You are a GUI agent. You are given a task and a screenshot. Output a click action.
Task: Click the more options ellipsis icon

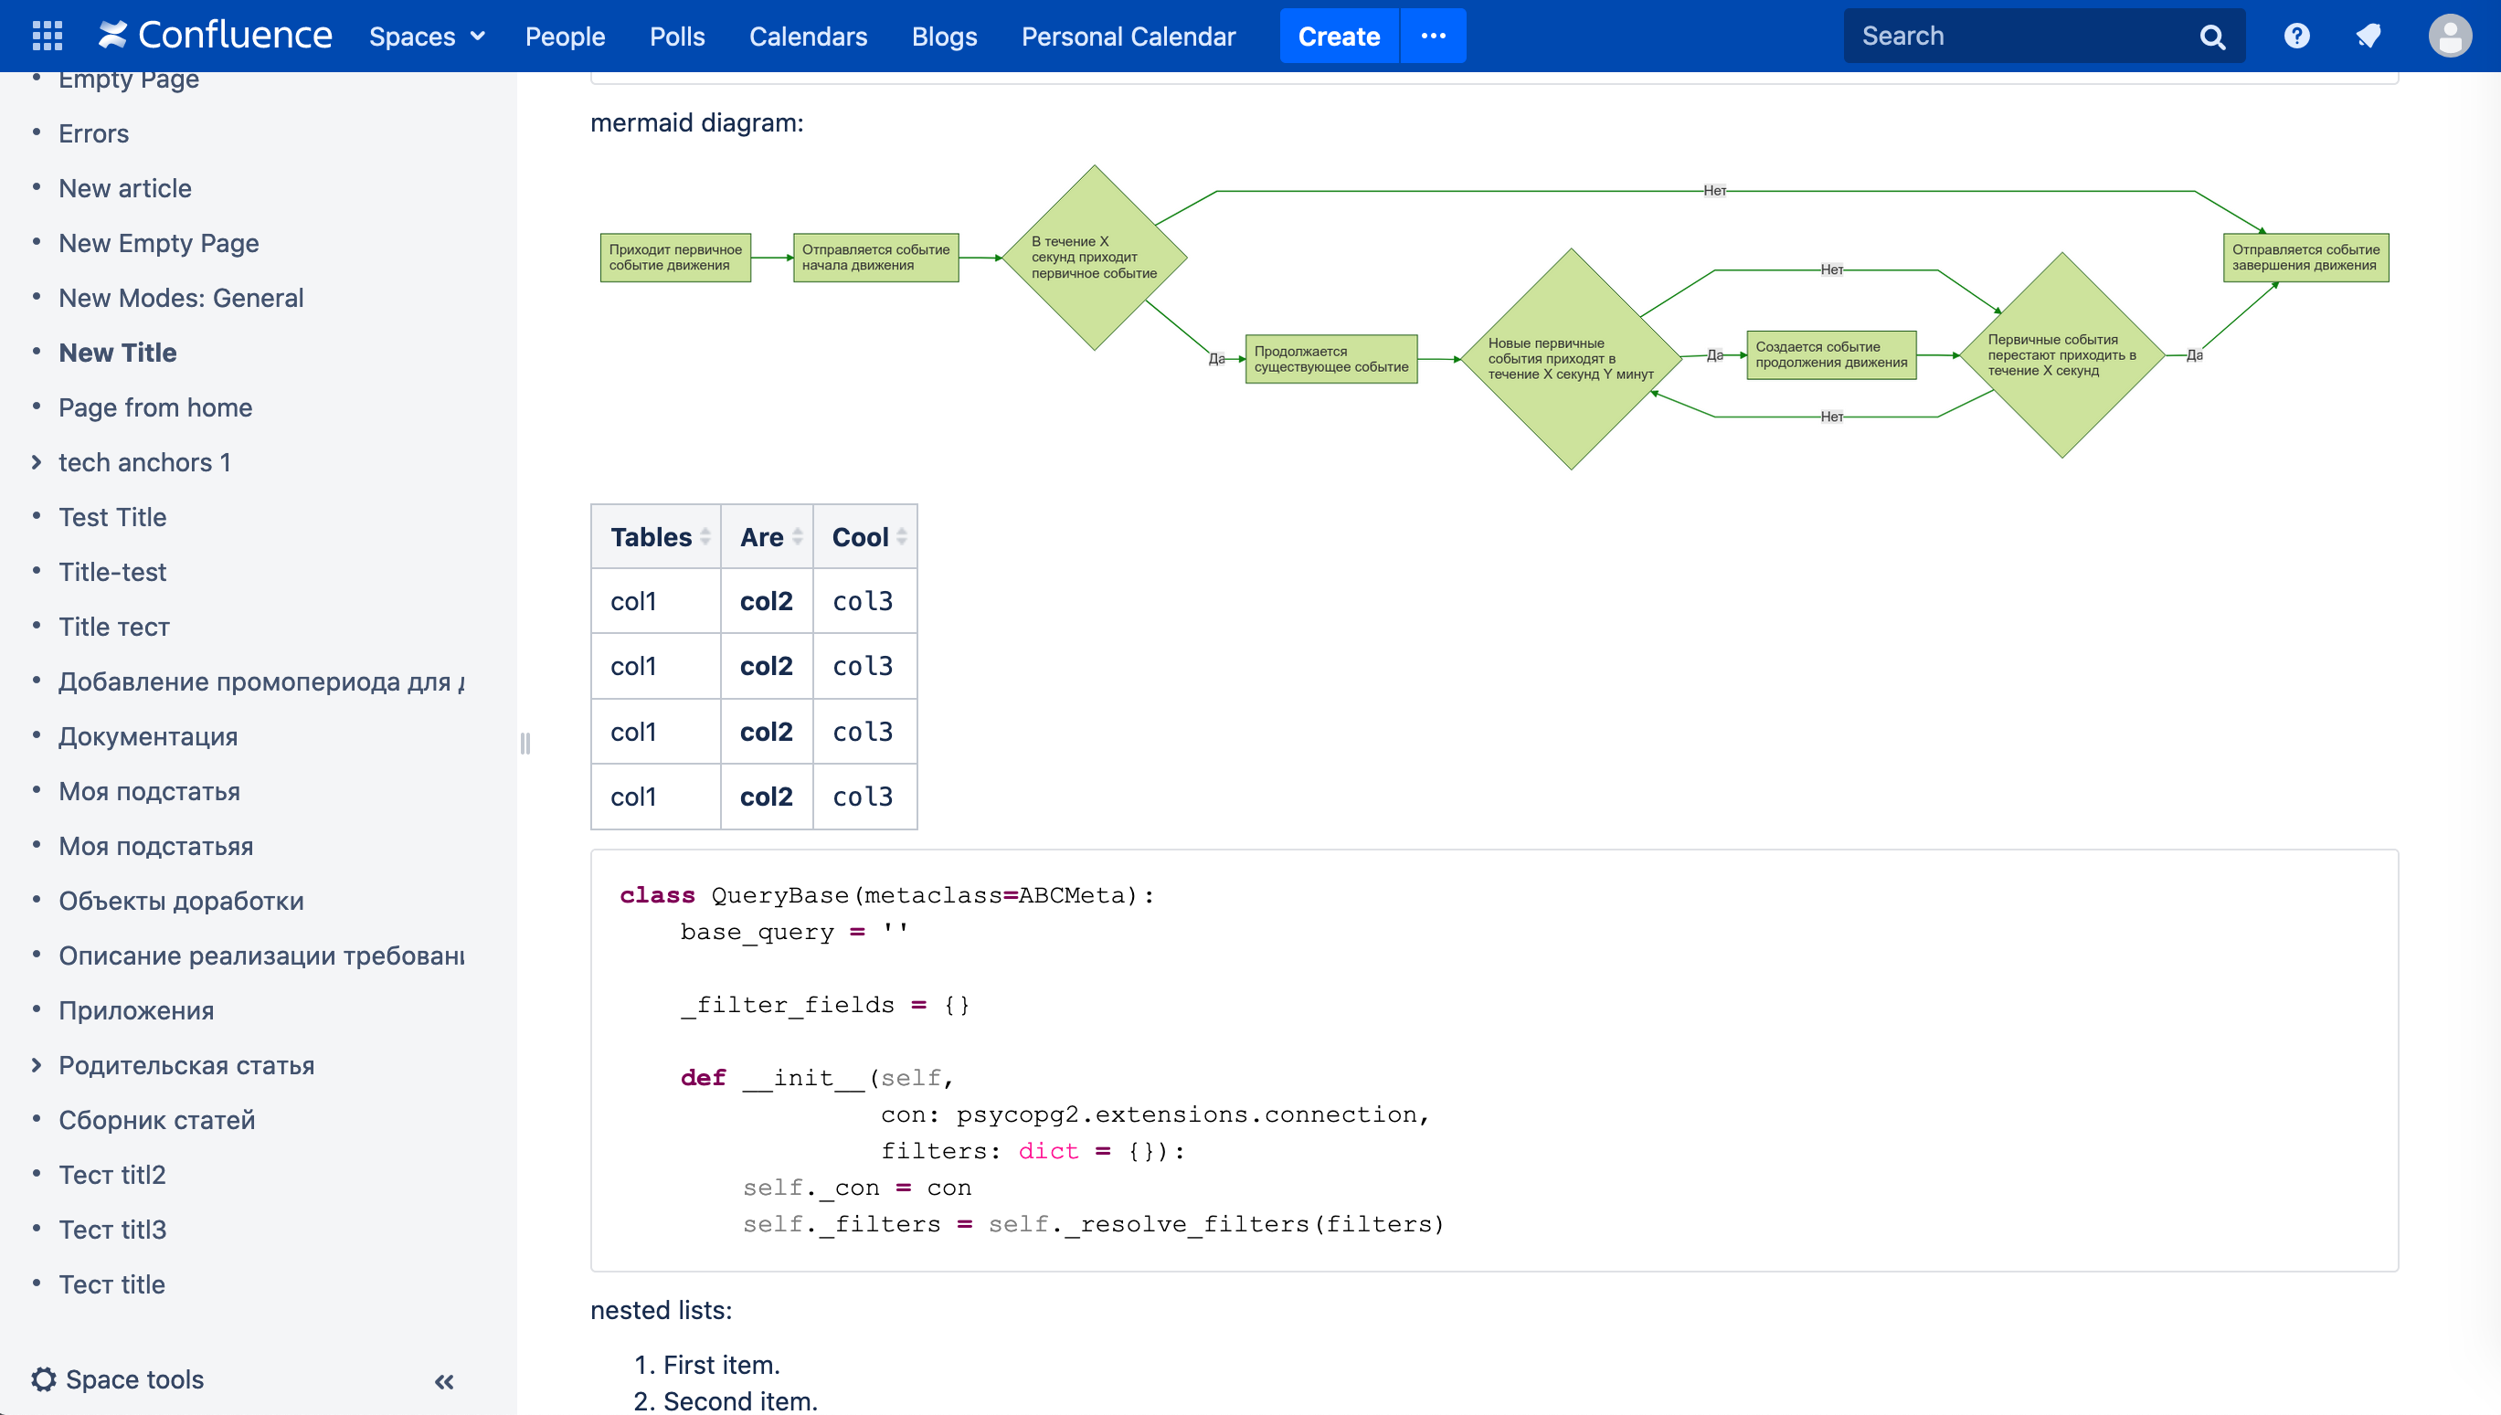(1435, 36)
